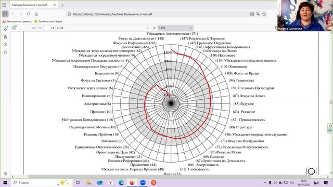Click the page number field showing 24
333x187 pixels.
point(49,28)
